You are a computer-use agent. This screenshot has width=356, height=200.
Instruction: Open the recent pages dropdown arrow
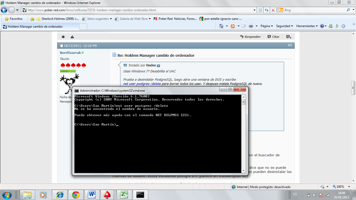[17, 10]
